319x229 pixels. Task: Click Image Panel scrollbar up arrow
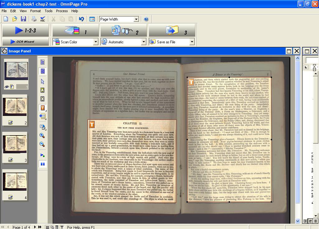(x=298, y=59)
